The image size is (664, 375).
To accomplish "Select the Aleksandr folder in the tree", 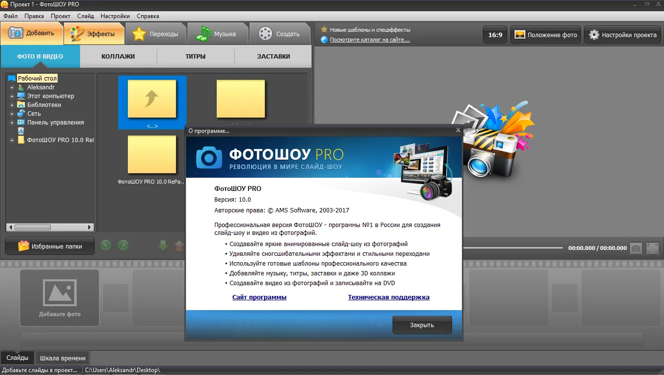I will pyautogui.click(x=41, y=87).
